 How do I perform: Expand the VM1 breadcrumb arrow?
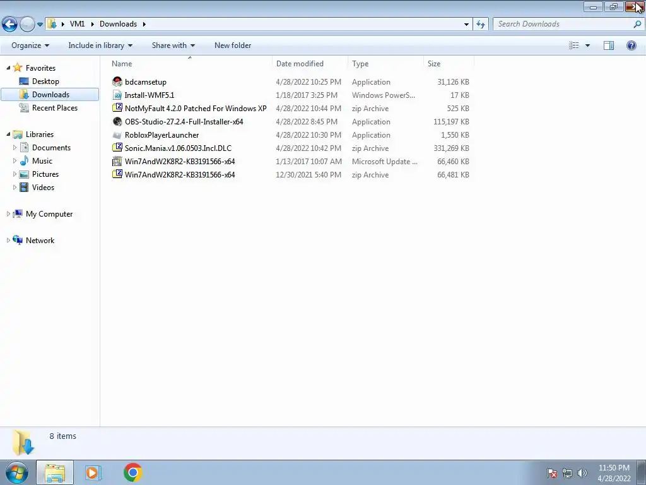coord(91,25)
